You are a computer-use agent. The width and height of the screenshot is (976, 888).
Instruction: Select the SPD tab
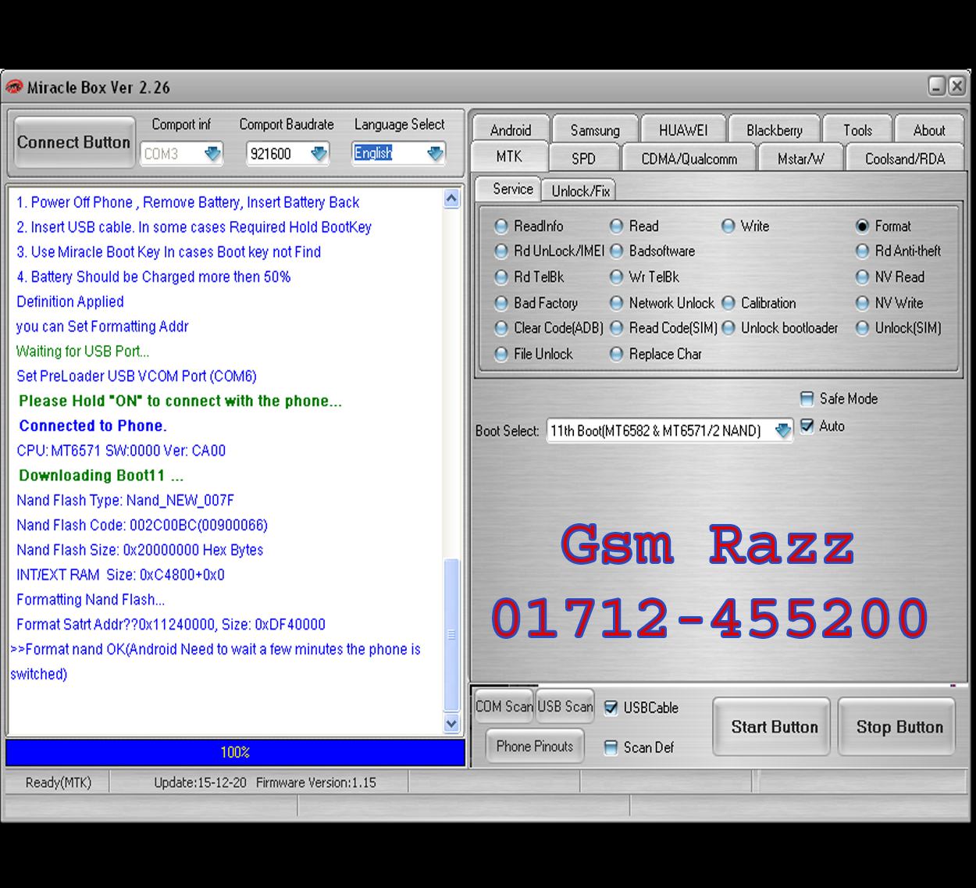coord(583,159)
